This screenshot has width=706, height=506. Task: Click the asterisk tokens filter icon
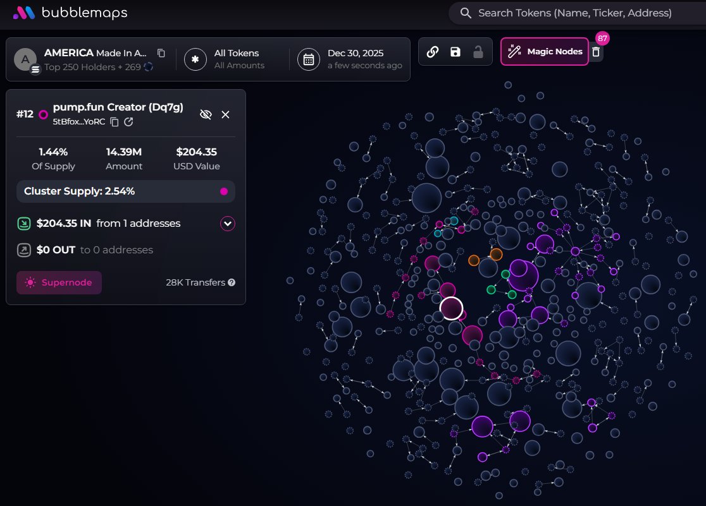(195, 59)
